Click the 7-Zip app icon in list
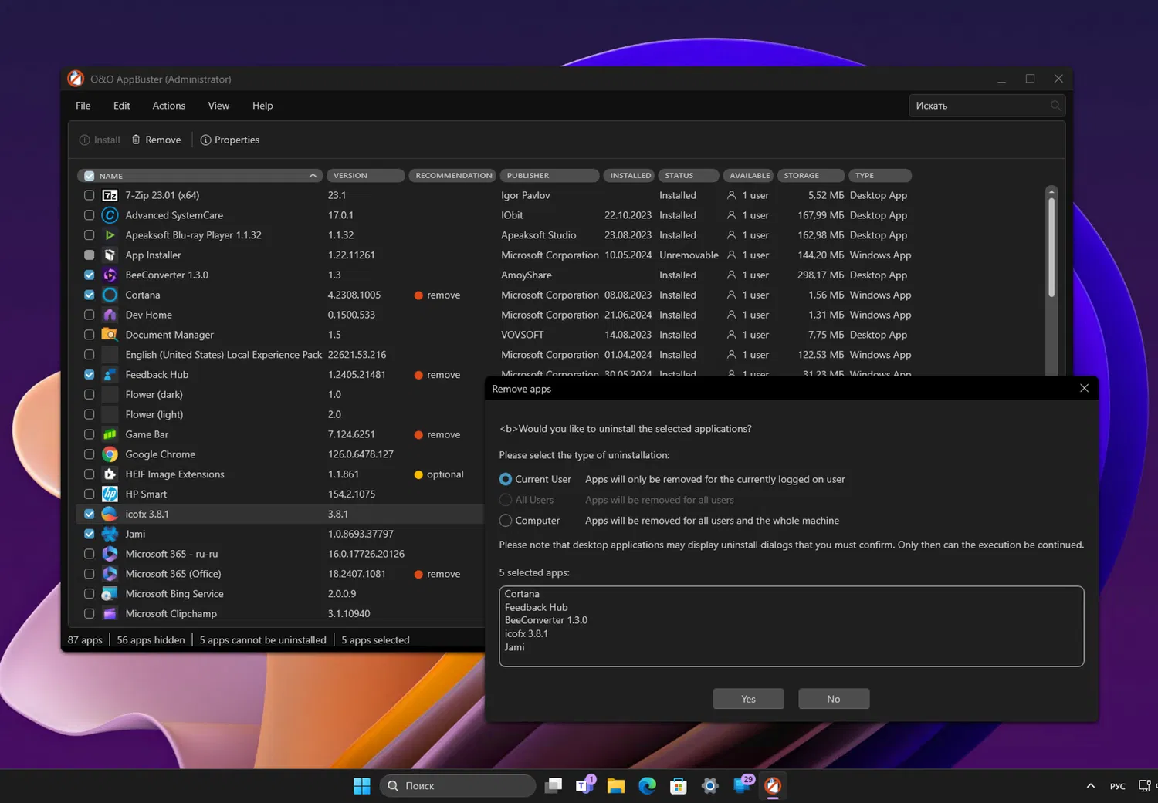This screenshot has height=803, width=1158. point(110,195)
